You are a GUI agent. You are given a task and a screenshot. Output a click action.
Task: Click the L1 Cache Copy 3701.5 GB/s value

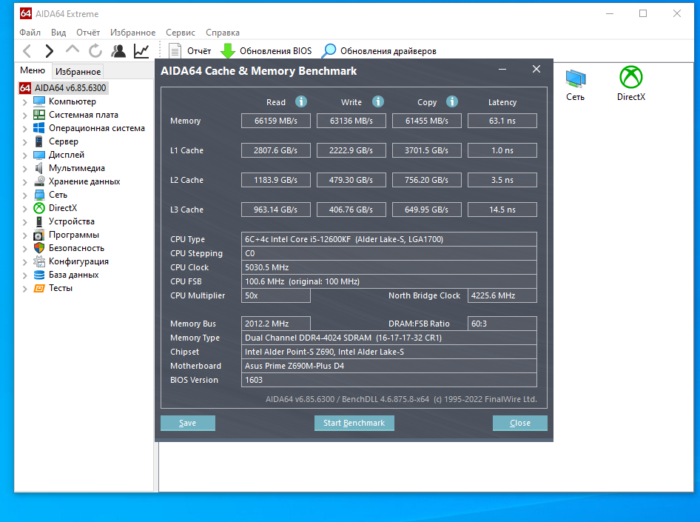427,150
